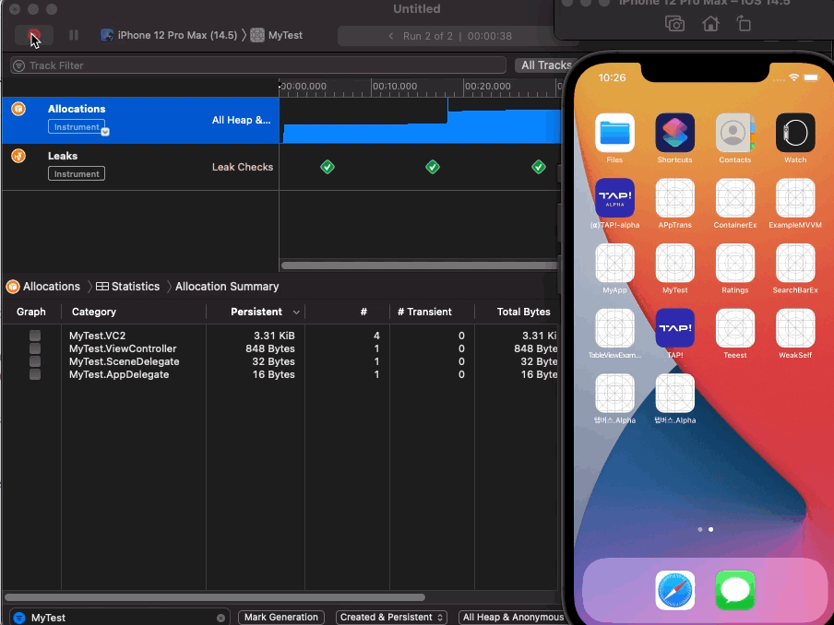Select the MyTest.SceneDelegate category row

point(124,361)
